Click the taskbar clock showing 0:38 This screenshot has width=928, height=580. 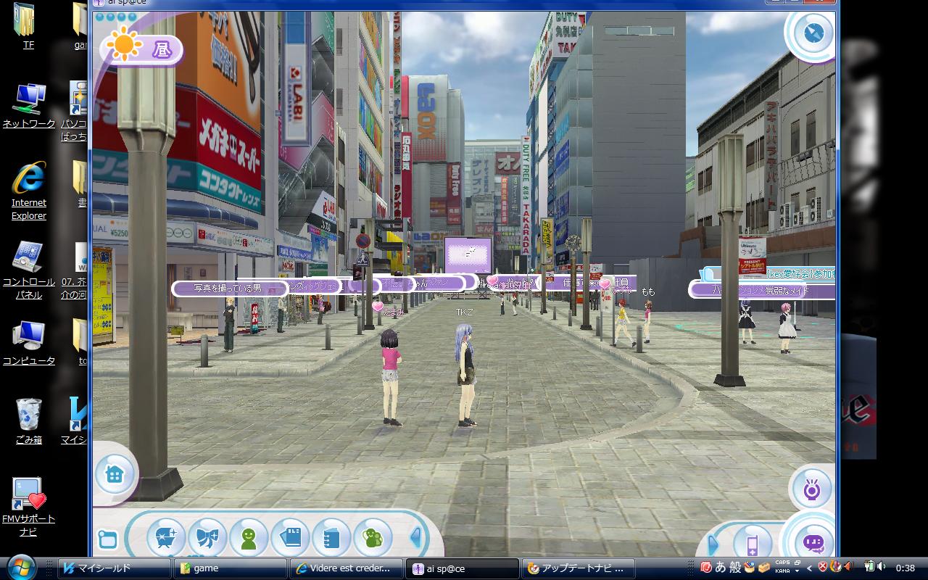[906, 568]
